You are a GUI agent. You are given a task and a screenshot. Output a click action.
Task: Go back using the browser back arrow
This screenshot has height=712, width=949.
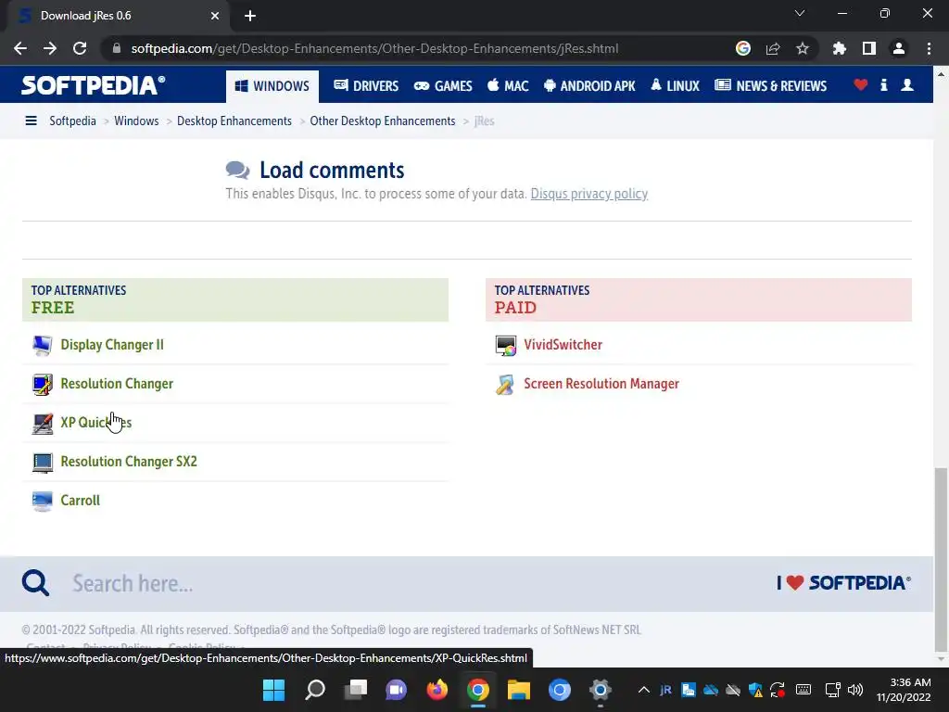coord(20,48)
